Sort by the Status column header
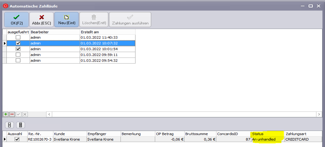 (267, 134)
